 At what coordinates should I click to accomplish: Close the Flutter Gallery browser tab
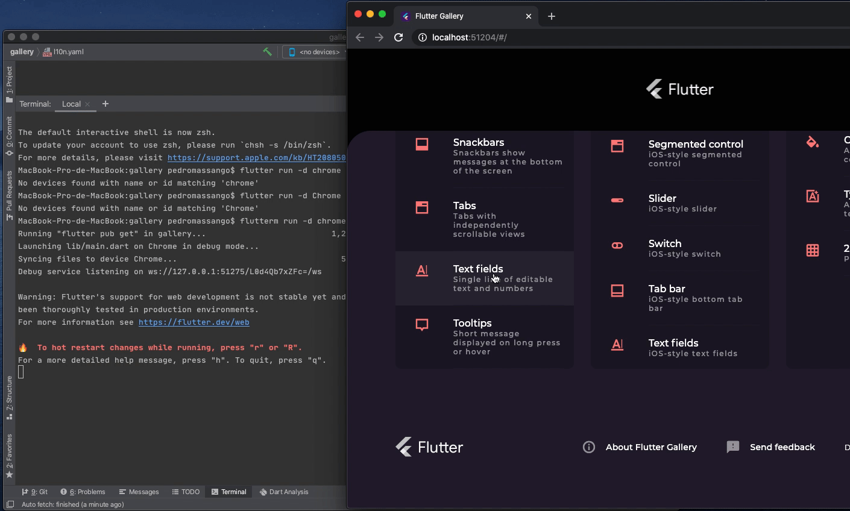click(529, 16)
